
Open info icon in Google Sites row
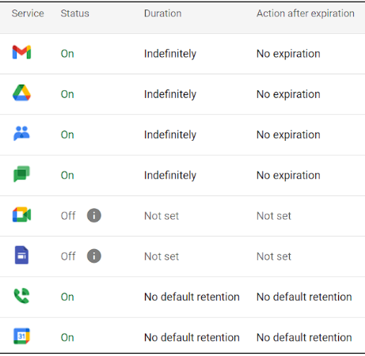pyautogui.click(x=94, y=256)
